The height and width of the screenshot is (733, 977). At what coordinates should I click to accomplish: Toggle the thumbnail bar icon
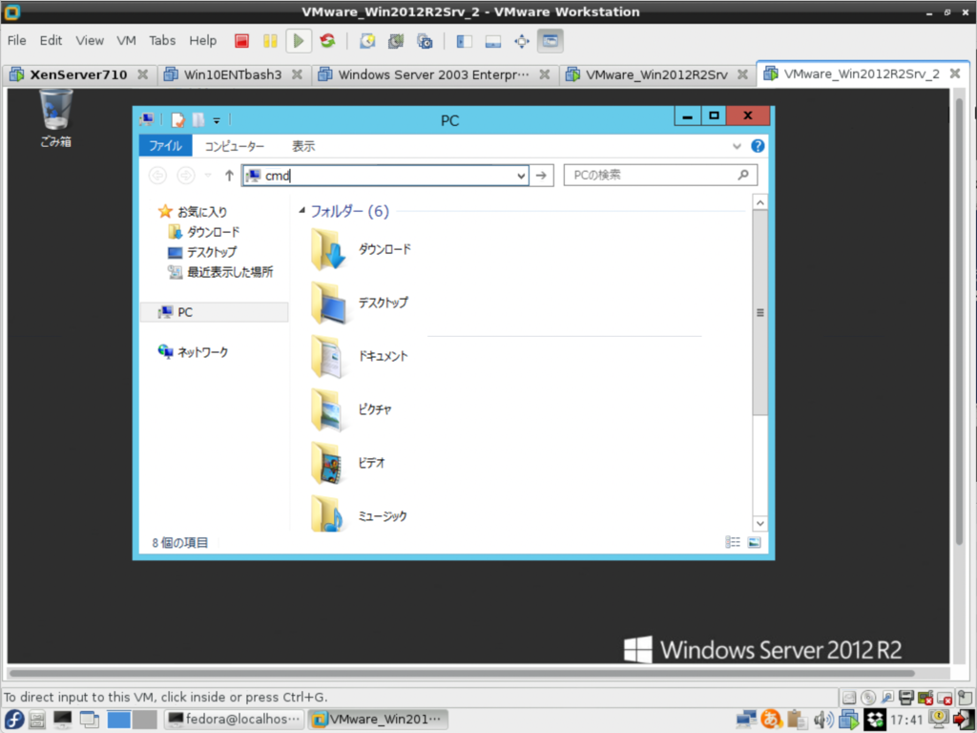(493, 41)
